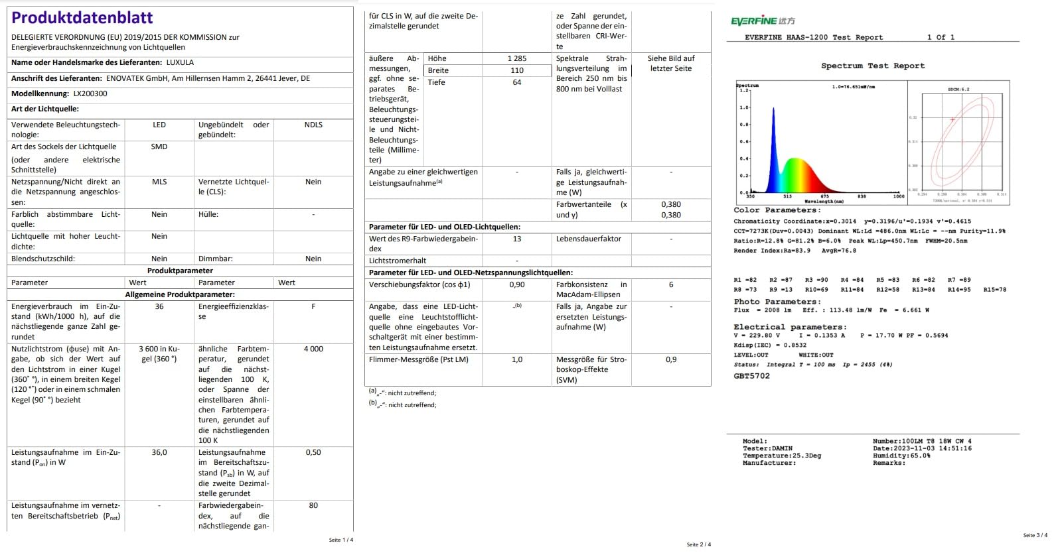Click the "Date:2023-11-03 14:51:16" line
Image resolution: width=1058 pixels, height=557 pixels.
tap(922, 448)
